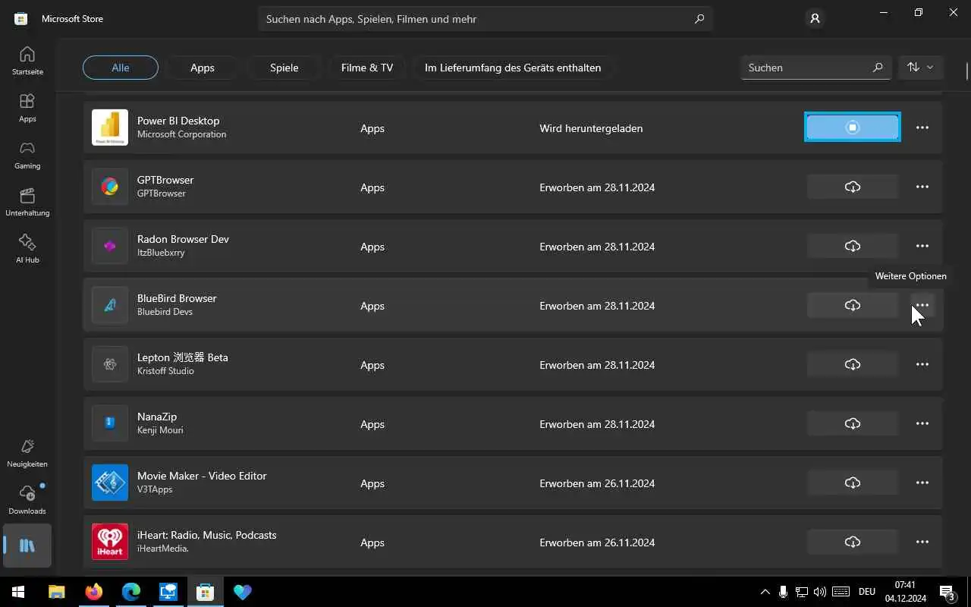Image resolution: width=971 pixels, height=607 pixels.
Task: Select the Apps filter tab
Action: pos(203,68)
